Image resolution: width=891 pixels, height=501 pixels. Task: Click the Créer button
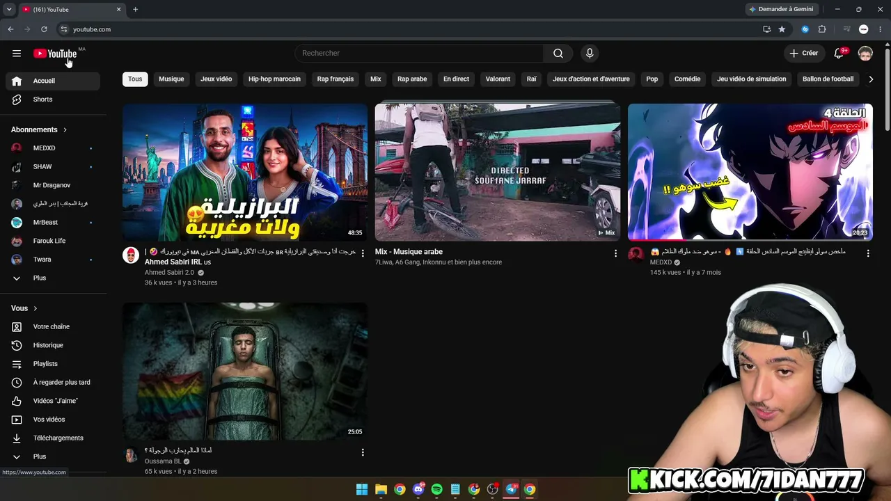pyautogui.click(x=804, y=54)
